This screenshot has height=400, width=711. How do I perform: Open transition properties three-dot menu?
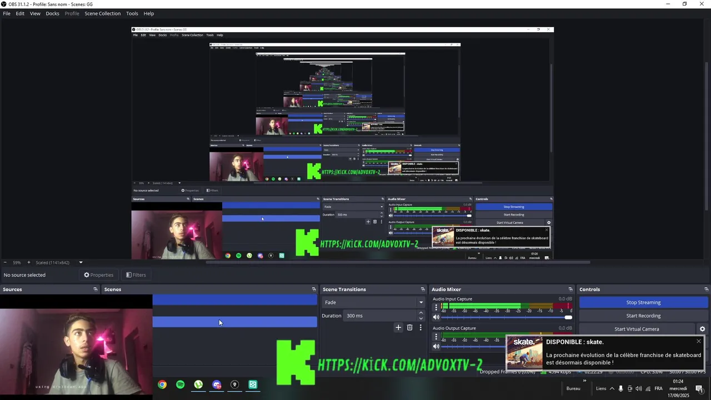[x=420, y=328]
